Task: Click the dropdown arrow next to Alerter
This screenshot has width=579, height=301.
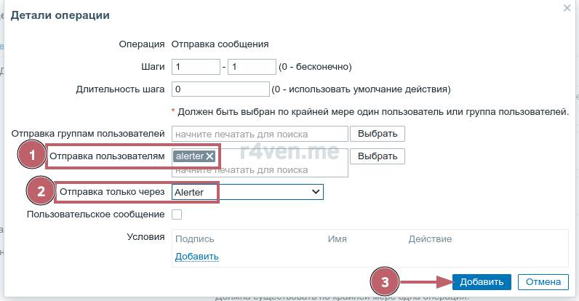Action: click(316, 192)
